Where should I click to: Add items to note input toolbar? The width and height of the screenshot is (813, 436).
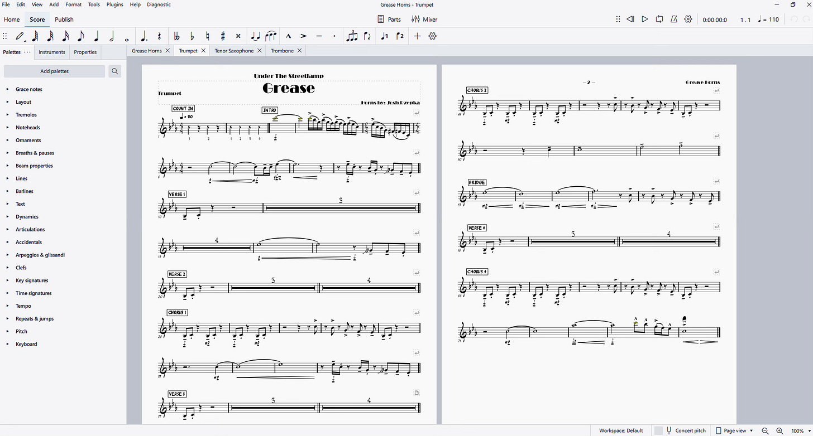tap(417, 36)
